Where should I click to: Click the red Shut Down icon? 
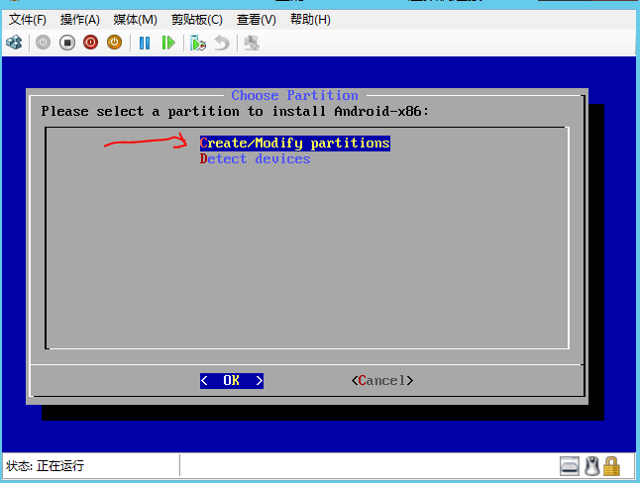pos(90,43)
